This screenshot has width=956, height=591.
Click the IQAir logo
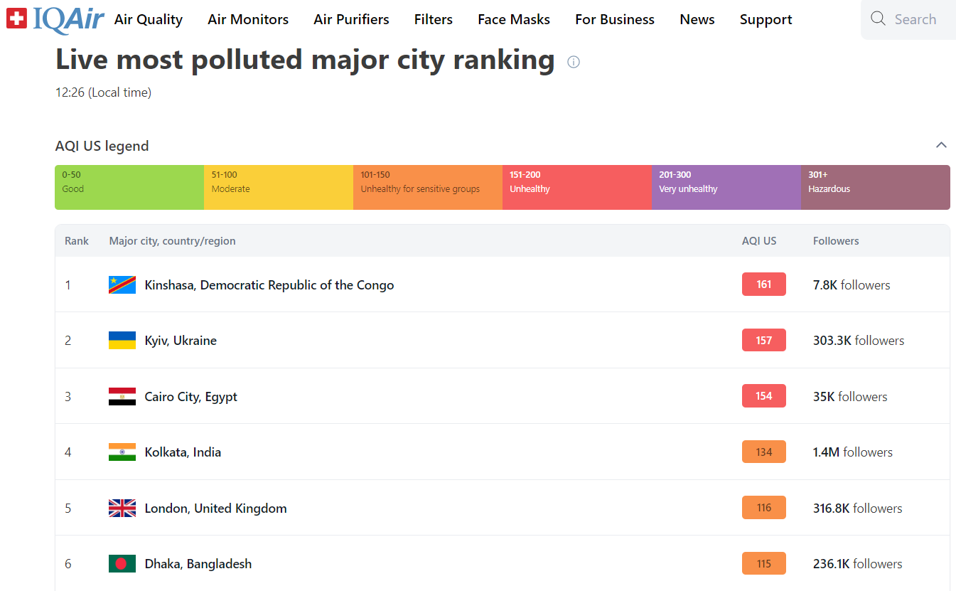click(x=55, y=19)
